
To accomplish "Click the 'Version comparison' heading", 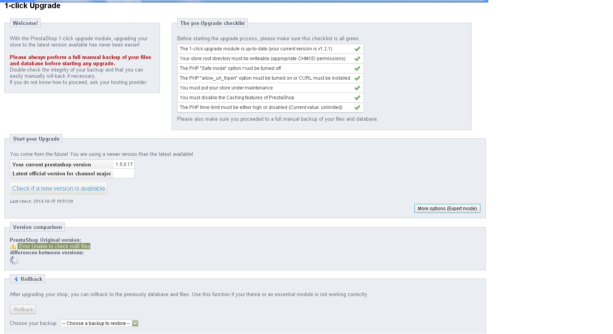I will (38, 227).
